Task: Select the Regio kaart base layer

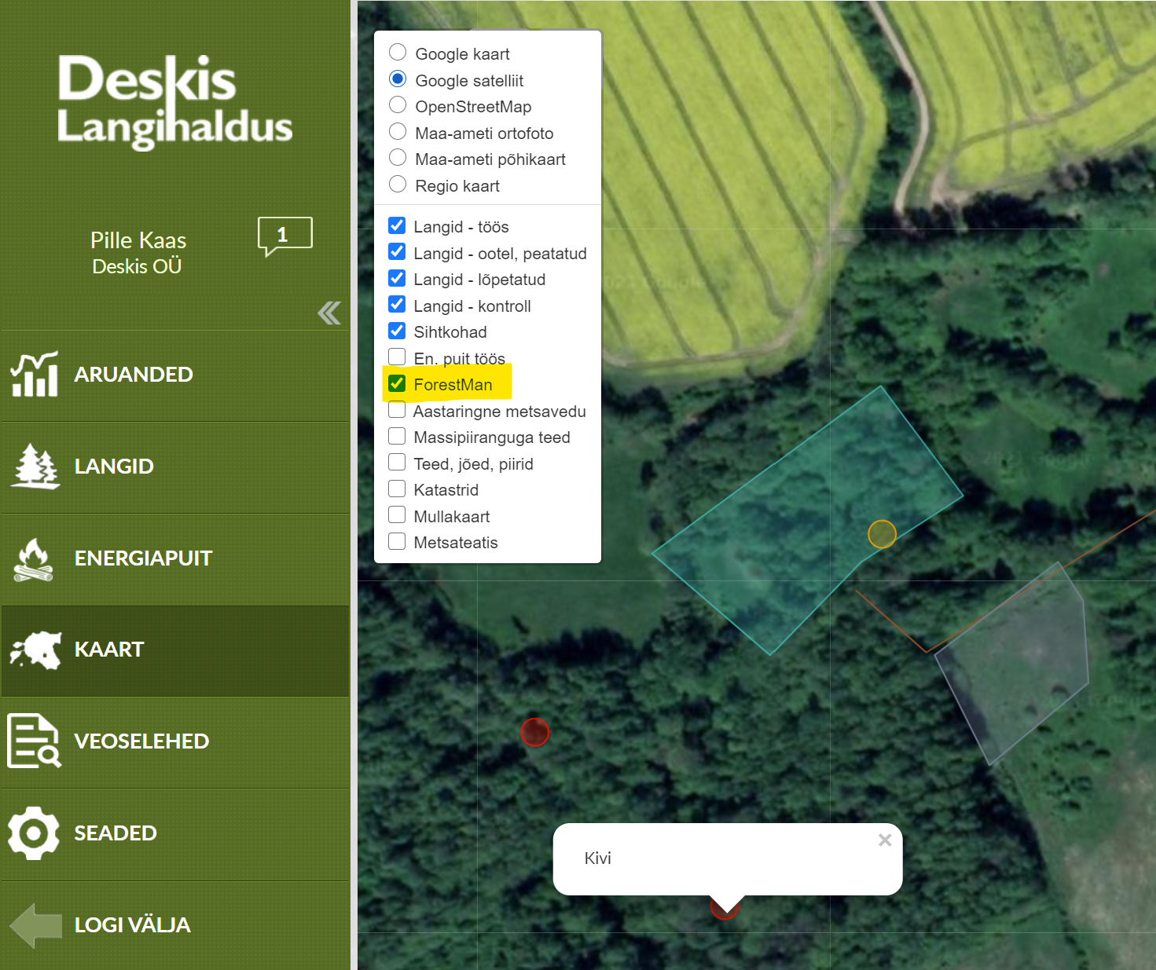Action: [398, 184]
